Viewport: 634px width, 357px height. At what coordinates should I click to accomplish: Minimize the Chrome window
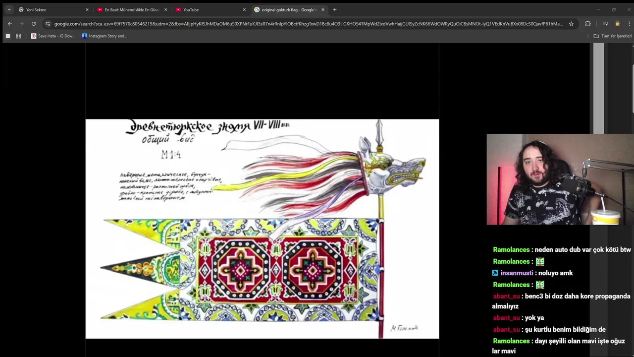pyautogui.click(x=598, y=9)
